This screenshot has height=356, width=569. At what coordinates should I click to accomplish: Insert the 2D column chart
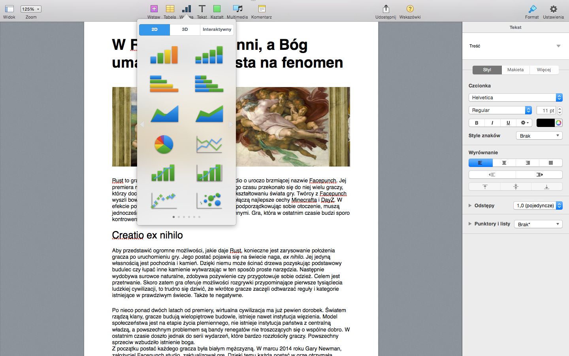(x=164, y=55)
